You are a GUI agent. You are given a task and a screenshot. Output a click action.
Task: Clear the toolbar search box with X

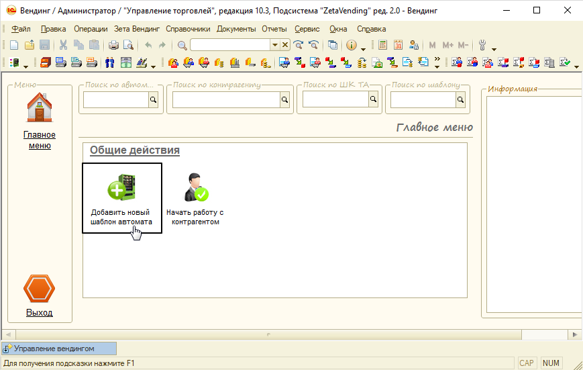(x=285, y=45)
